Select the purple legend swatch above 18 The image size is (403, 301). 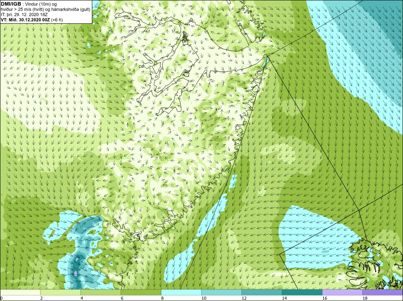pyautogui.click(x=383, y=293)
